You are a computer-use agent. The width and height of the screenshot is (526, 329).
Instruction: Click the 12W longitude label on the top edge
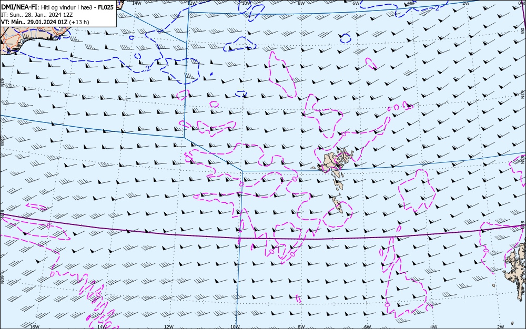coord(191,3)
